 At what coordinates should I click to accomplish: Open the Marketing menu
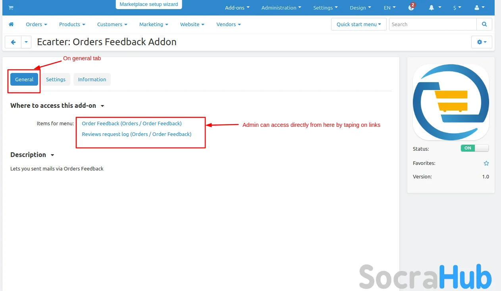point(154,24)
